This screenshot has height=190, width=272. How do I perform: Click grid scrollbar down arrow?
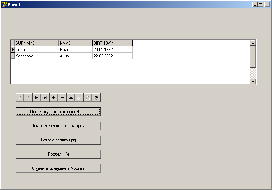pyautogui.click(x=253, y=81)
